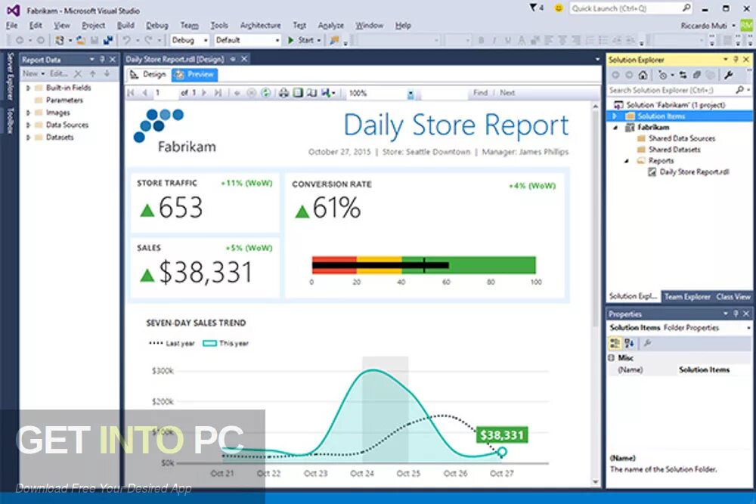Open the Analyze menu
This screenshot has height=504, width=756.
pyautogui.click(x=331, y=26)
